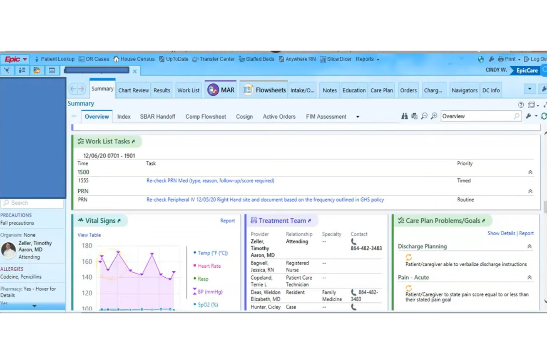Click the globe icon in top toolbar
The image size is (547, 364).
point(480,59)
